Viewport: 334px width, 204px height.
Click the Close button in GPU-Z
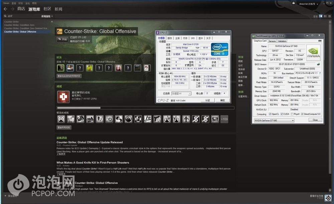[315, 120]
